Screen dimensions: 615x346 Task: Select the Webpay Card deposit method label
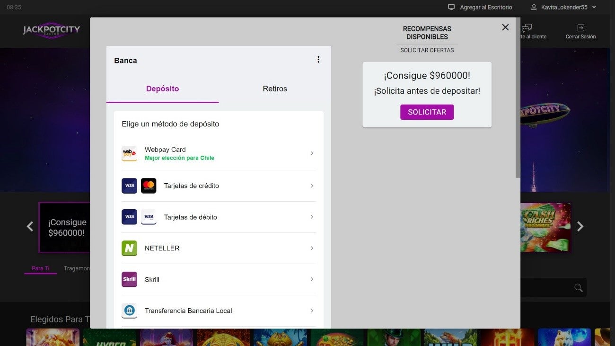(165, 150)
